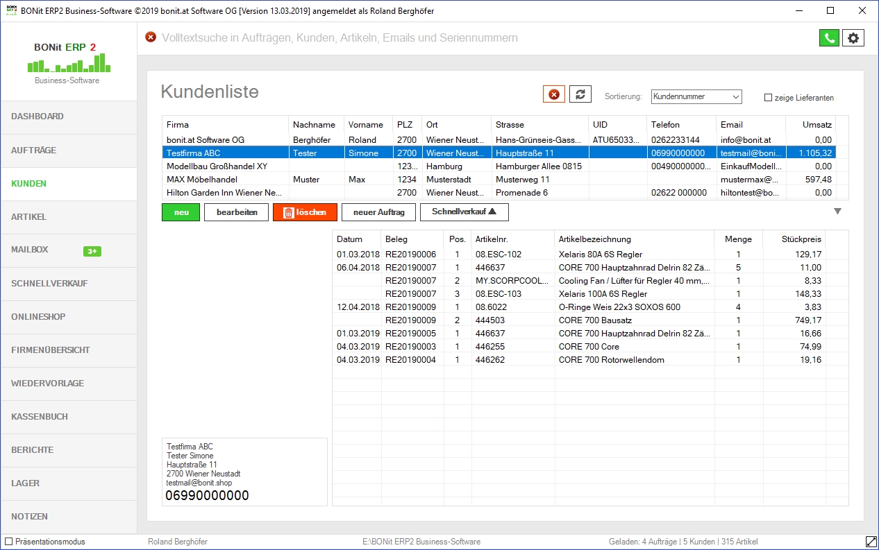The height and width of the screenshot is (550, 879).
Task: Click the MAILBOX 3+ badge
Action: point(92,251)
